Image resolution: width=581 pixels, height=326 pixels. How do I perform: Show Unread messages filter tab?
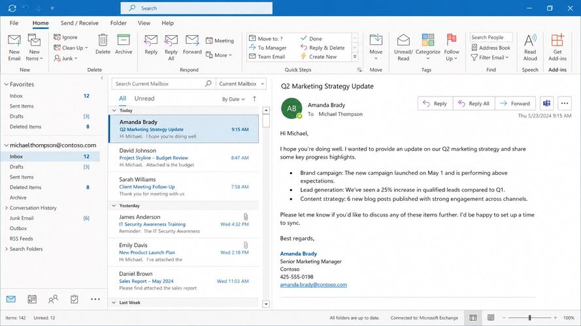coord(144,98)
